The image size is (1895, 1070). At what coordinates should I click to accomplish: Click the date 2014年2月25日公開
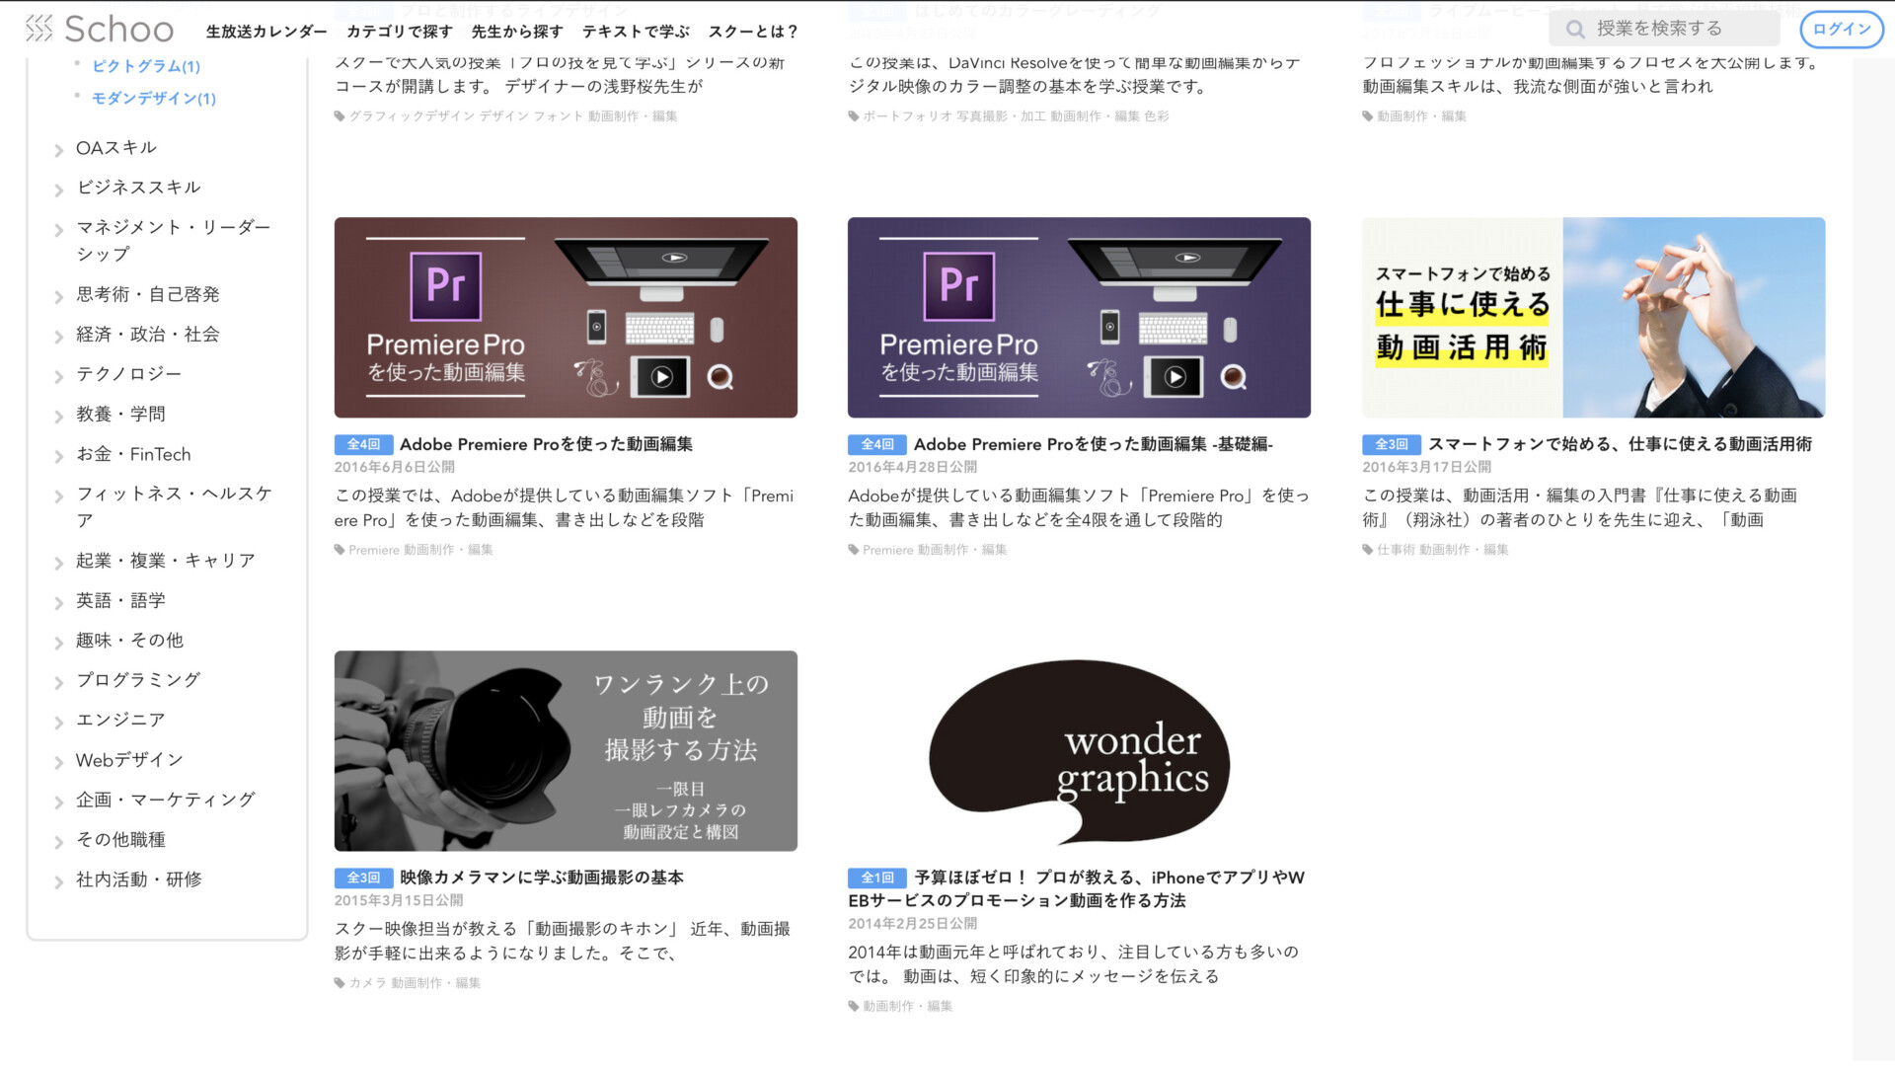(x=913, y=925)
